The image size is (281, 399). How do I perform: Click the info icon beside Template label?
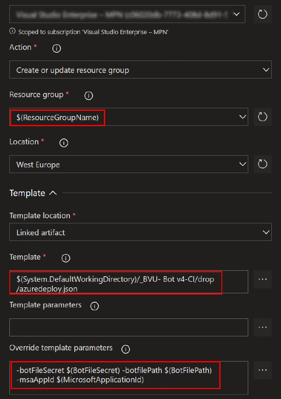click(x=66, y=258)
